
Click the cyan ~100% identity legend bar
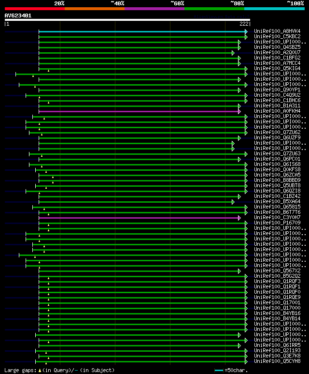275,9
